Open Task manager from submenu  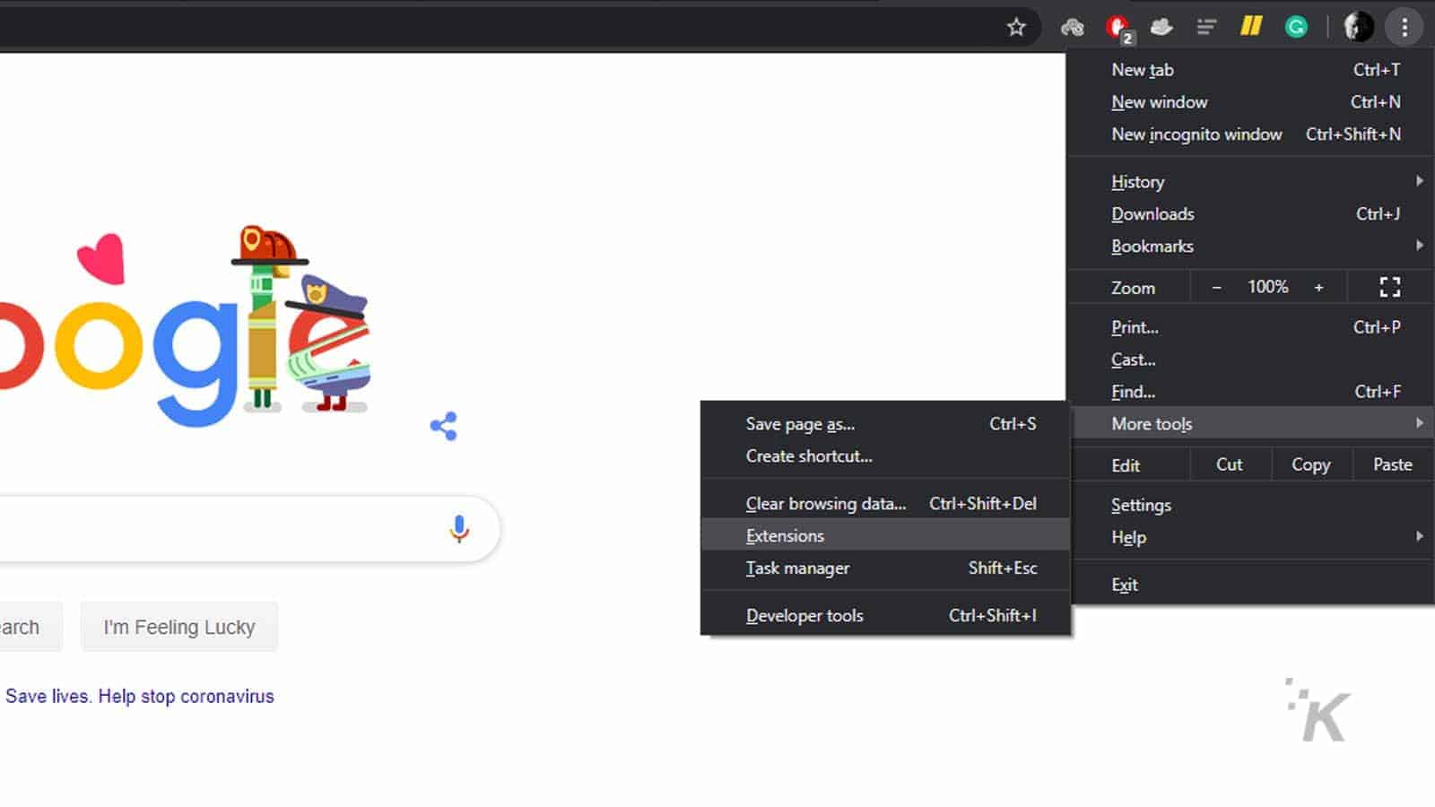coord(885,568)
